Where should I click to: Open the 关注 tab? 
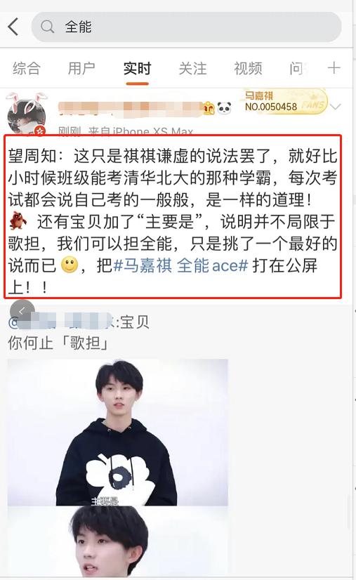click(192, 68)
